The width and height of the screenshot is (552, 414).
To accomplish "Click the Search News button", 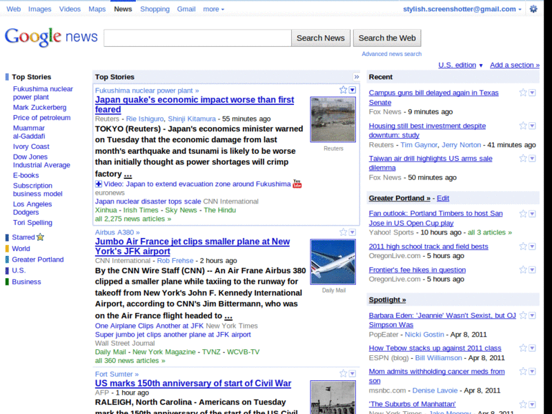I will pyautogui.click(x=320, y=38).
